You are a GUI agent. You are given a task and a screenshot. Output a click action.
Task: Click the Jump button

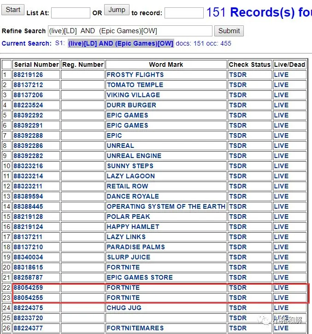coord(117,10)
